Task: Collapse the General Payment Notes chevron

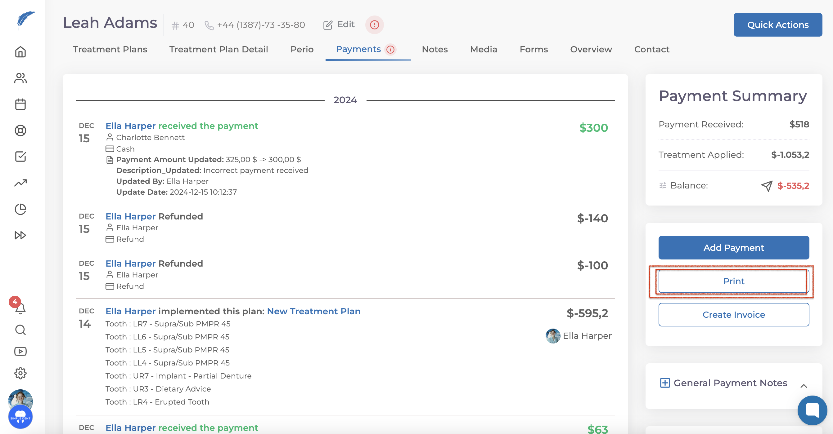Action: point(804,386)
